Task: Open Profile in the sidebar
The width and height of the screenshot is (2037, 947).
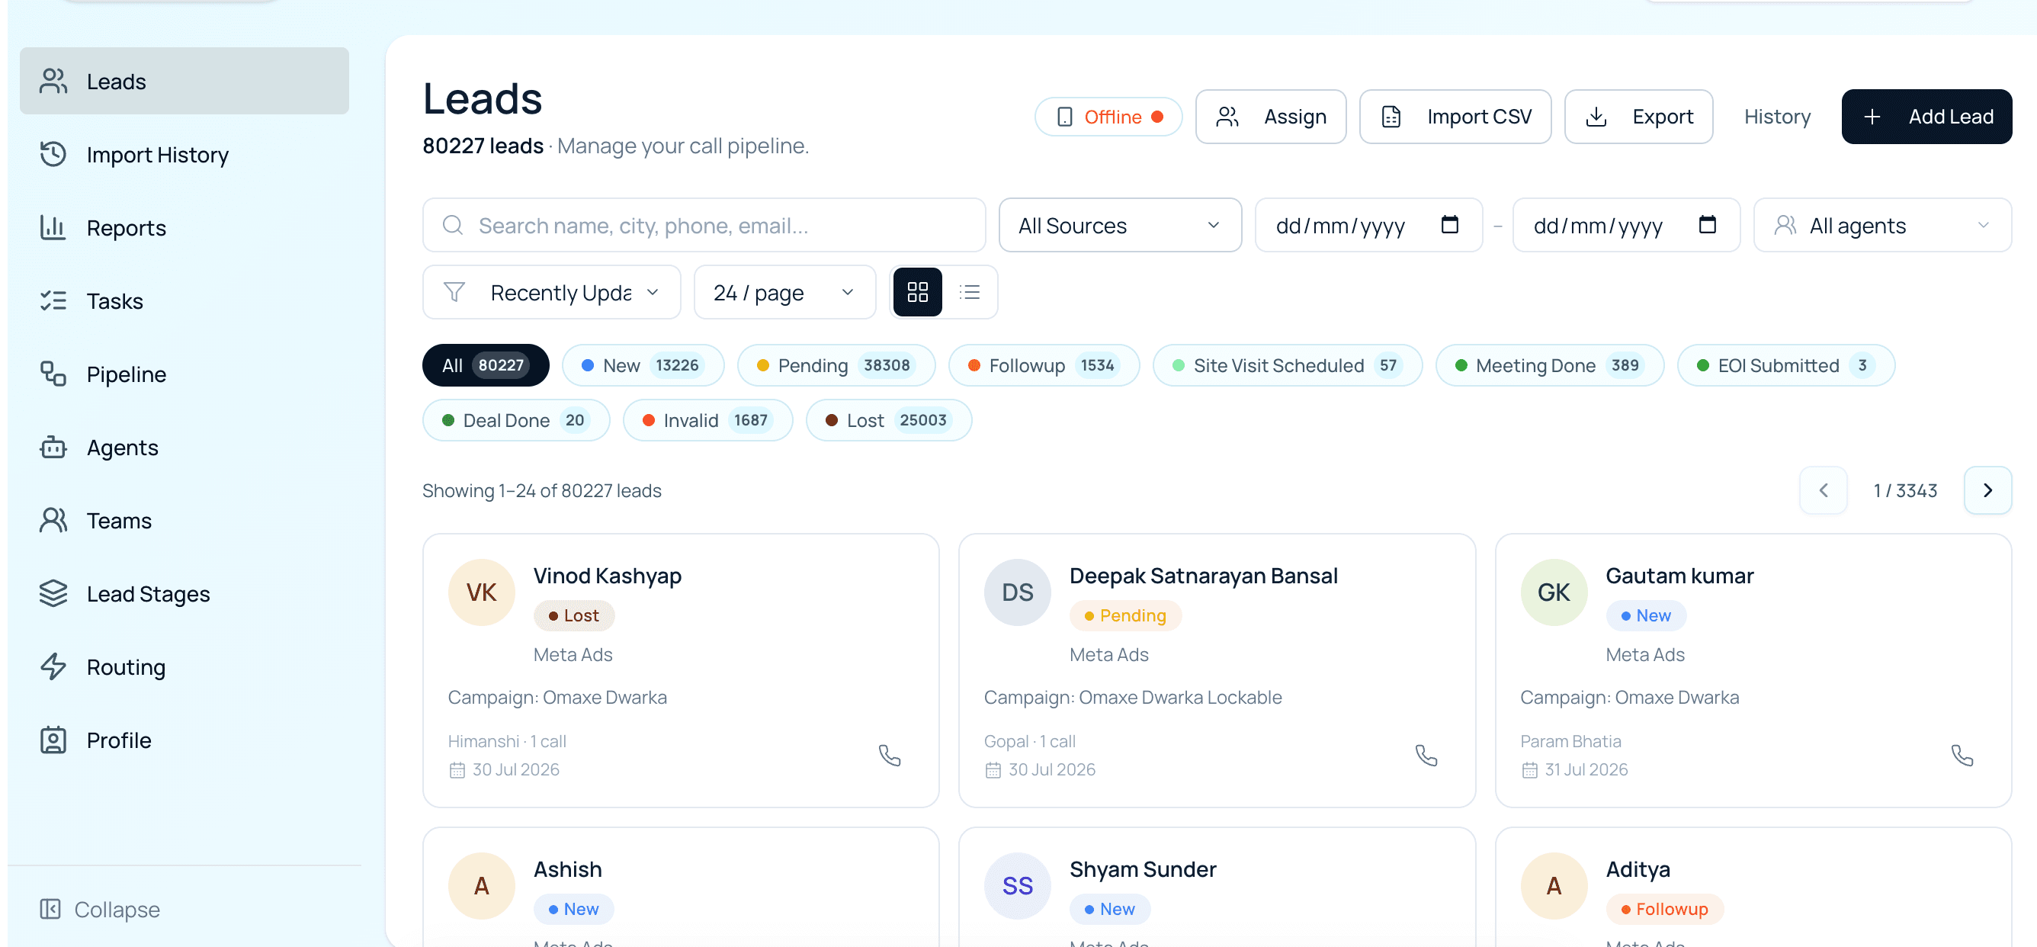Action: point(184,740)
